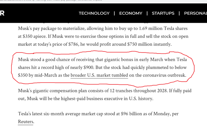The image size is (207, 128).
Task: Open the Reuters source link
Action: coord(25,122)
